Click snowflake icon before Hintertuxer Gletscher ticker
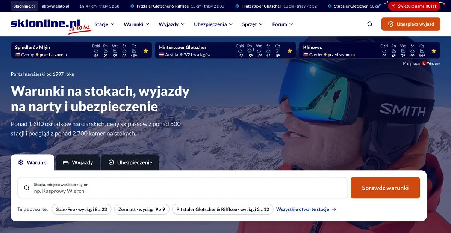 [x=237, y=6]
